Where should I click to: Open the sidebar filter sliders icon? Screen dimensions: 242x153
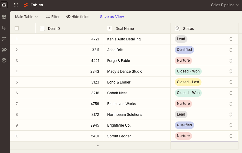click(x=4, y=39)
